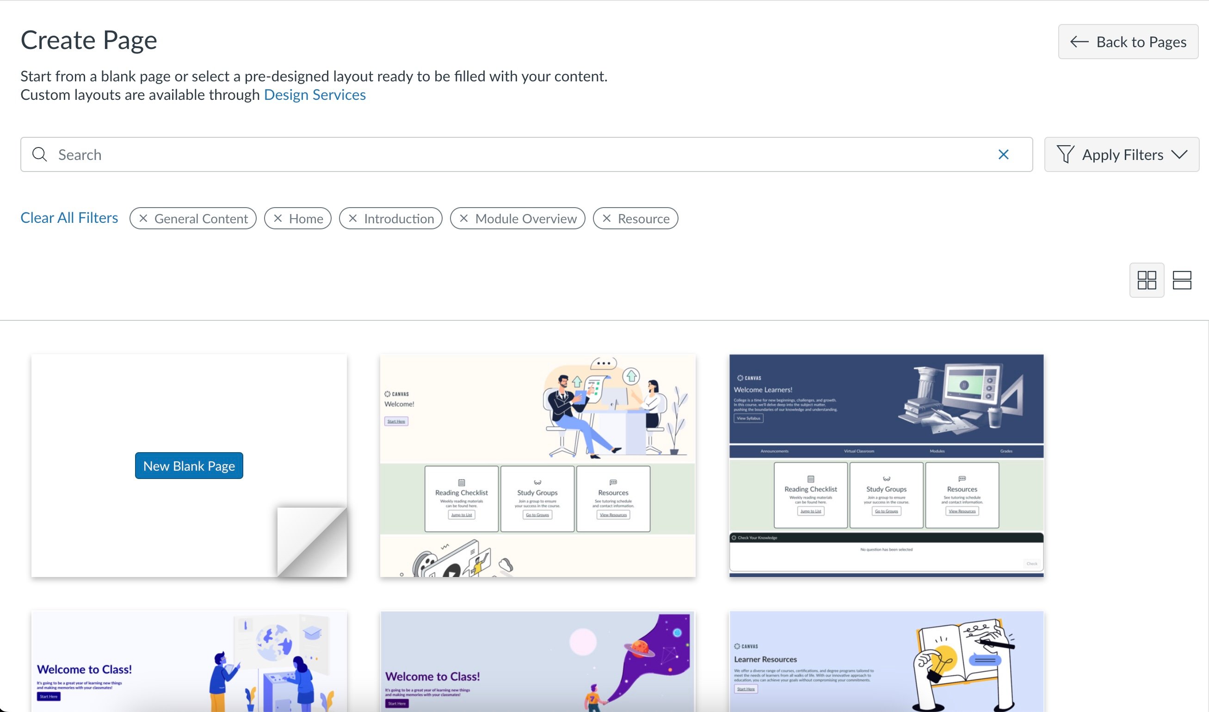Clear the search box using the X icon
The width and height of the screenshot is (1209, 712).
point(1004,154)
